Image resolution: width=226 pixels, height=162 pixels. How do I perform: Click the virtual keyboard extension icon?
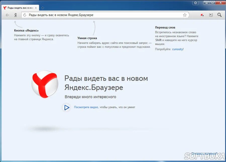(211, 15)
